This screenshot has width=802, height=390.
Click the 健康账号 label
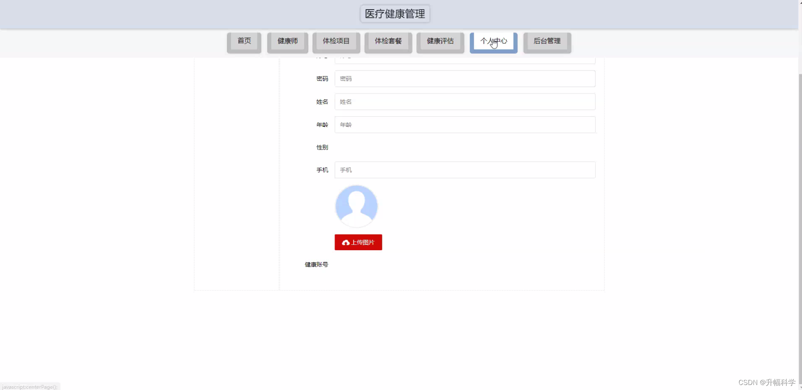(x=316, y=264)
